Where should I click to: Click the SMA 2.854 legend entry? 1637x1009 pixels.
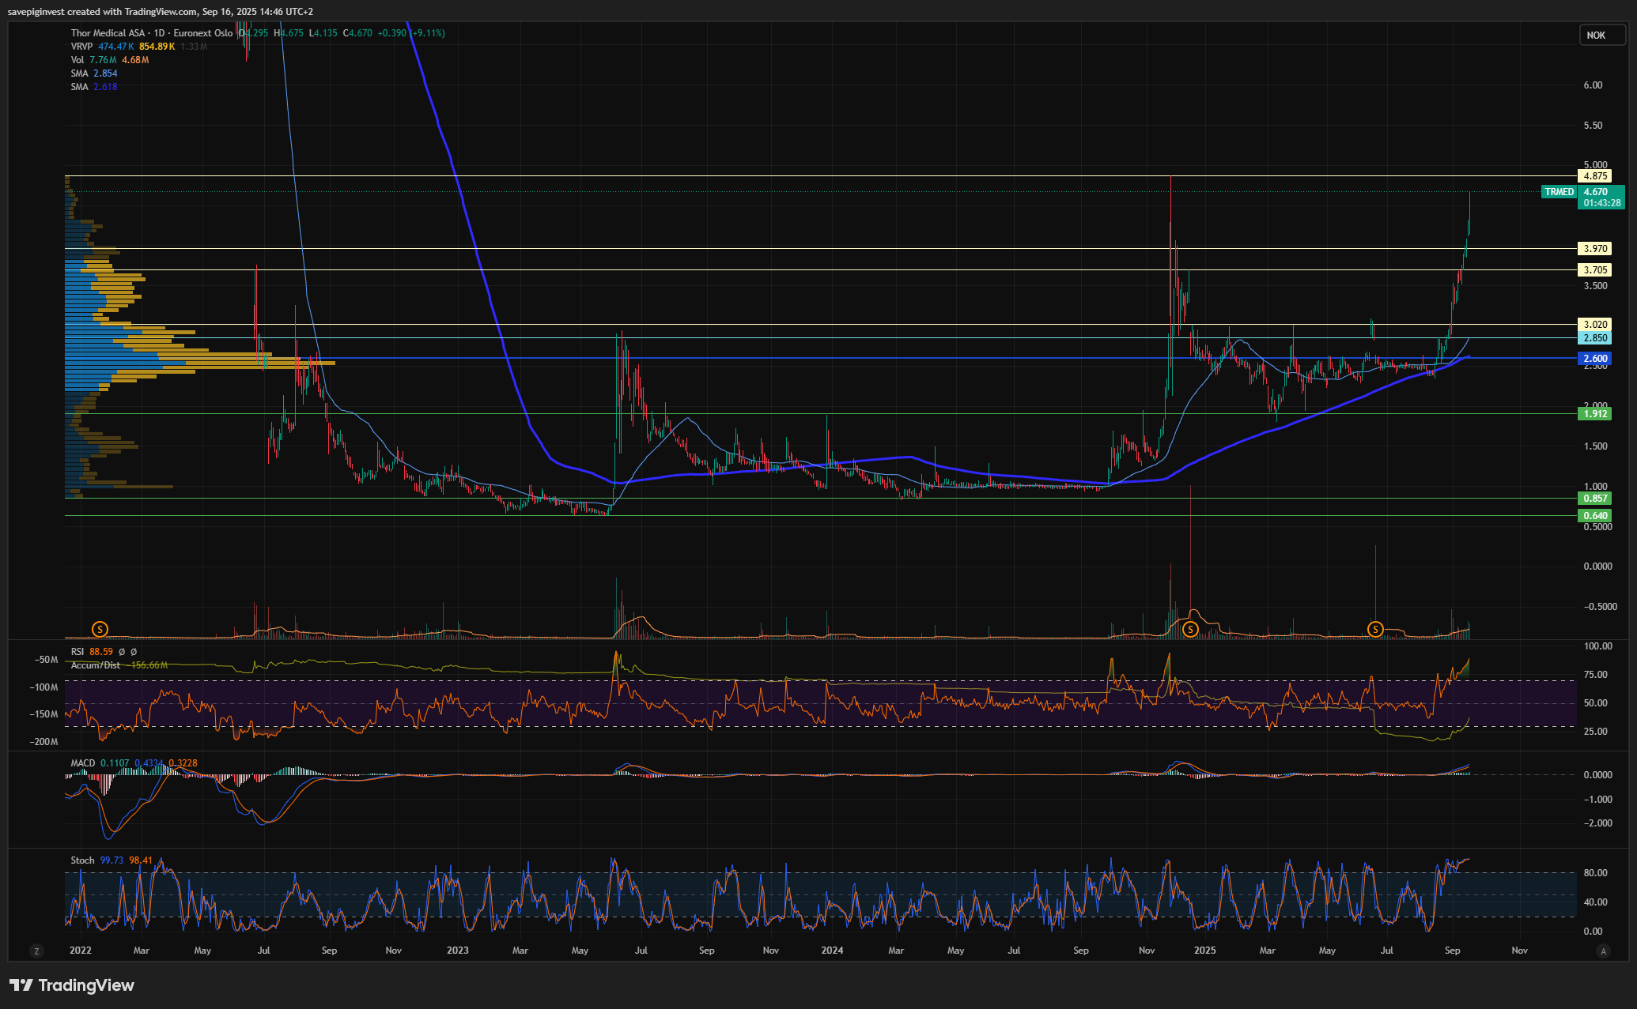click(x=79, y=73)
